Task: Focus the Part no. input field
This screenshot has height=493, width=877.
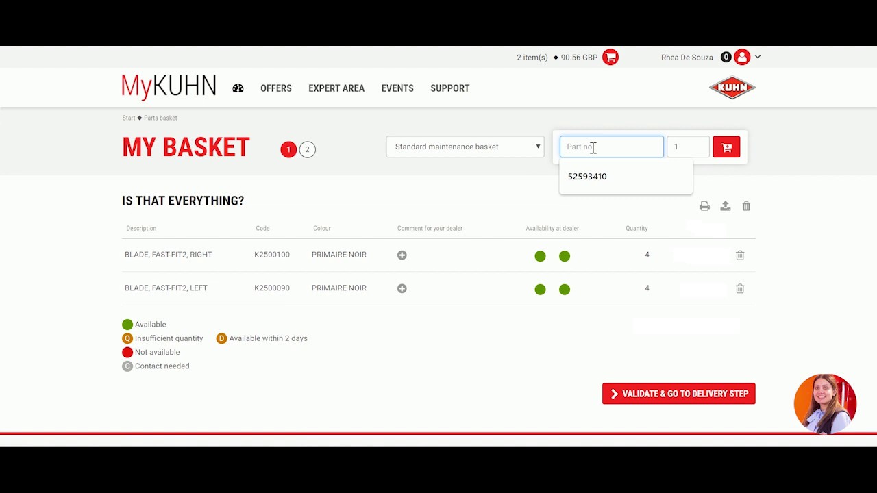Action: [x=612, y=147]
